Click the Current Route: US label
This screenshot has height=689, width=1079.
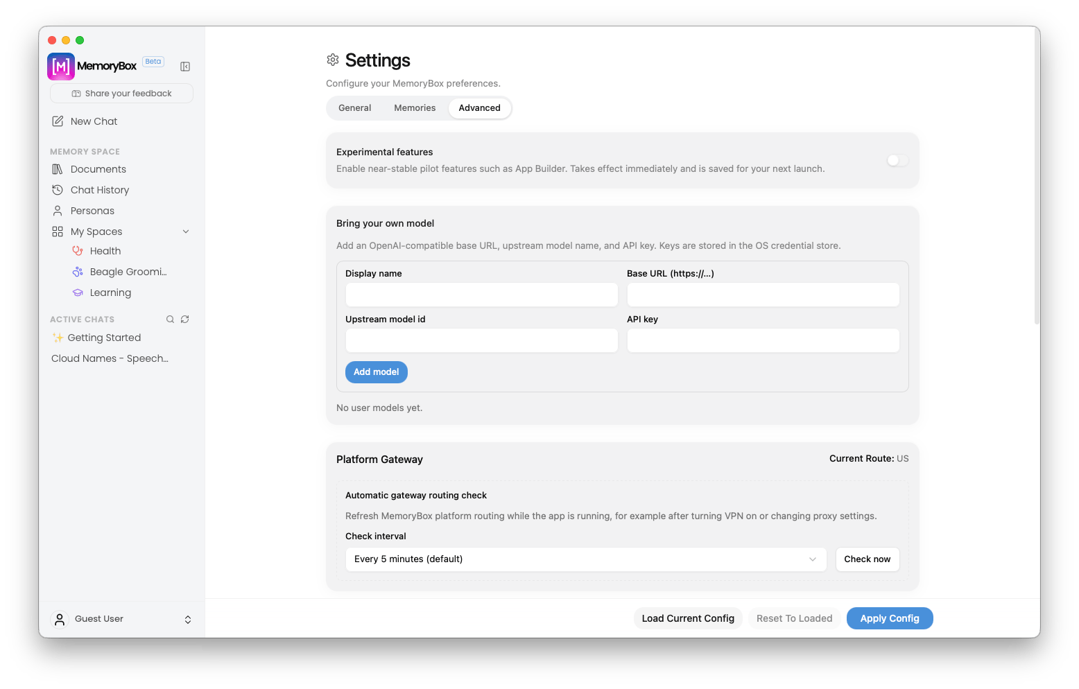(869, 459)
